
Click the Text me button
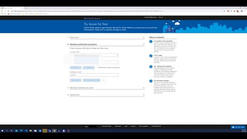pos(76,68)
